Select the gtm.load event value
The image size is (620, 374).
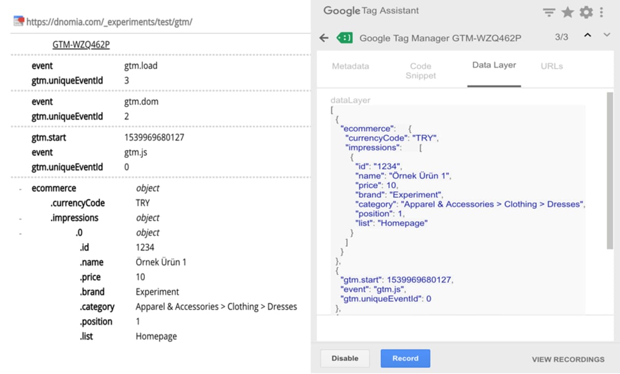coord(141,66)
